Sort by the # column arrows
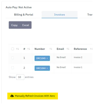The height and width of the screenshot is (104, 112). [x=29, y=49]
